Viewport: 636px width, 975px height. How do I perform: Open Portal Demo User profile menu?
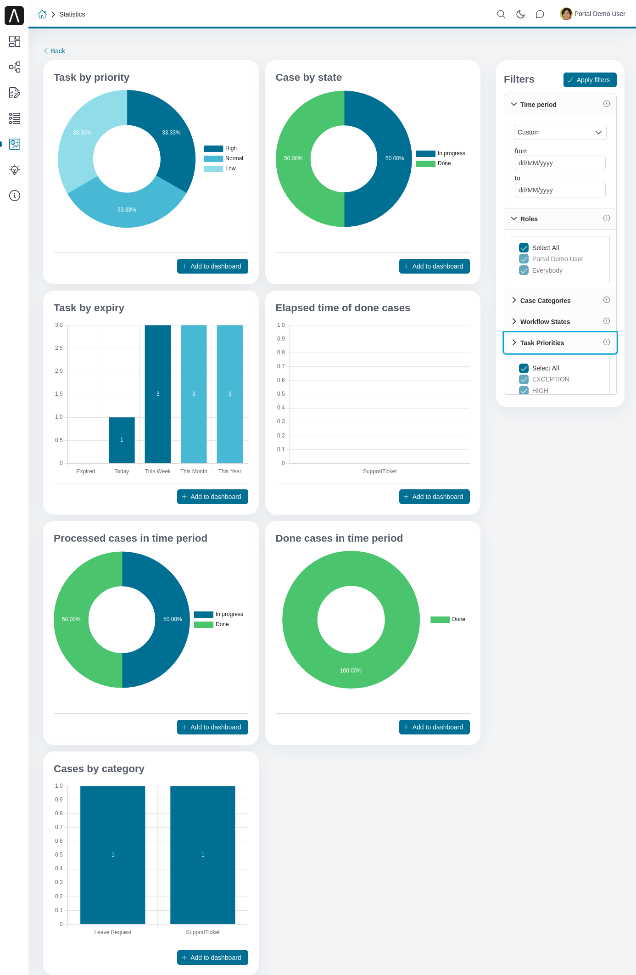point(593,14)
